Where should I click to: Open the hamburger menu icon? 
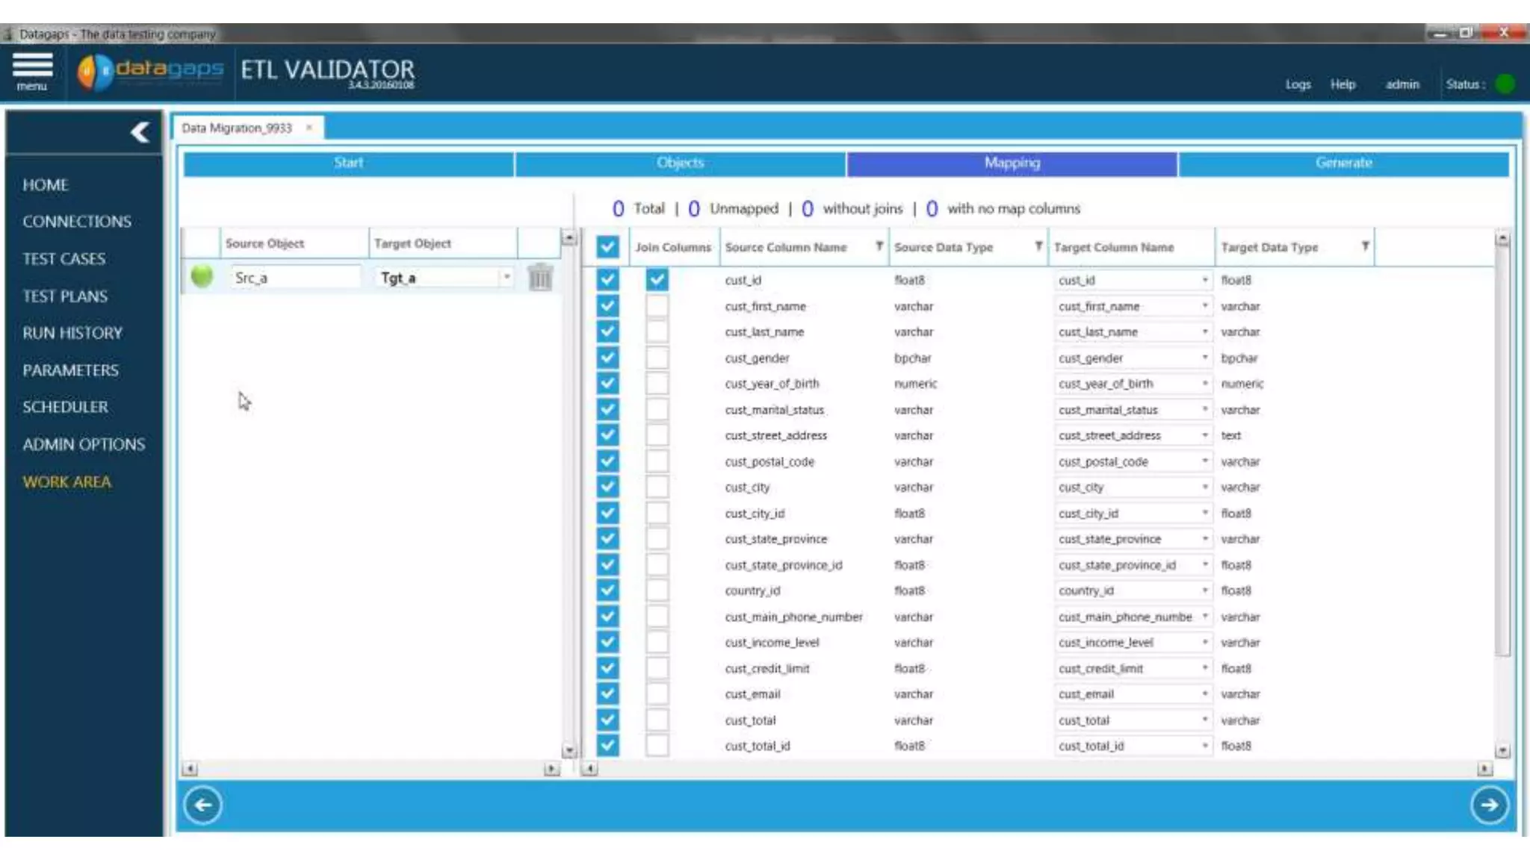click(x=32, y=67)
